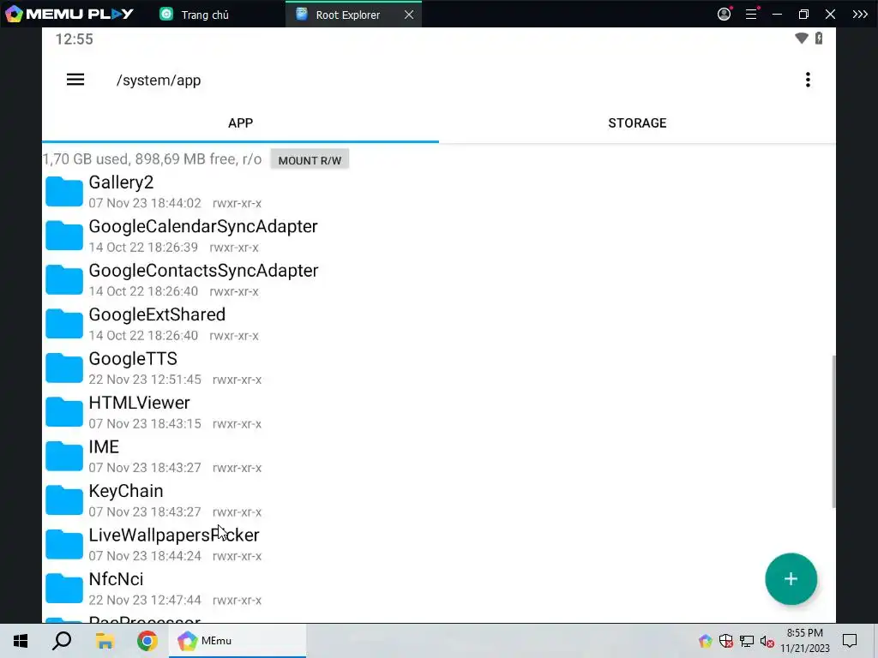Open the GoogleTTS folder icon

coord(63,368)
